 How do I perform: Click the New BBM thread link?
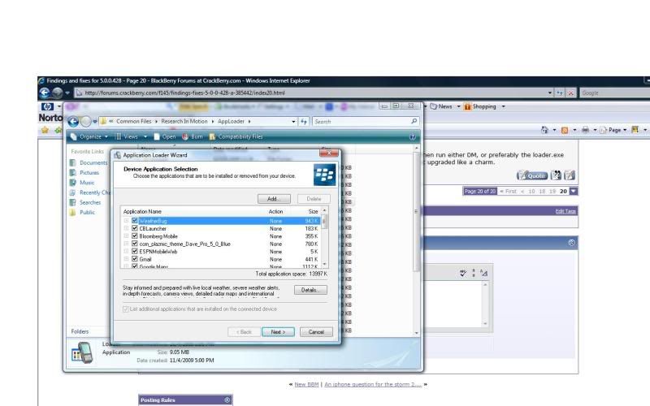[307, 384]
